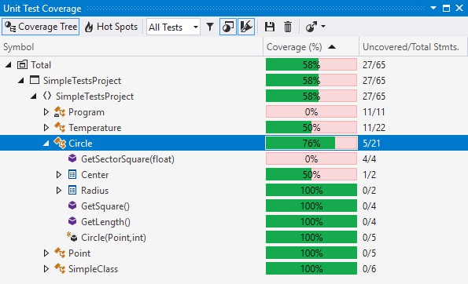Viewport: 468px width, 284px height.
Task: Click the GetSectorSquare method cube icon
Action: (x=72, y=158)
